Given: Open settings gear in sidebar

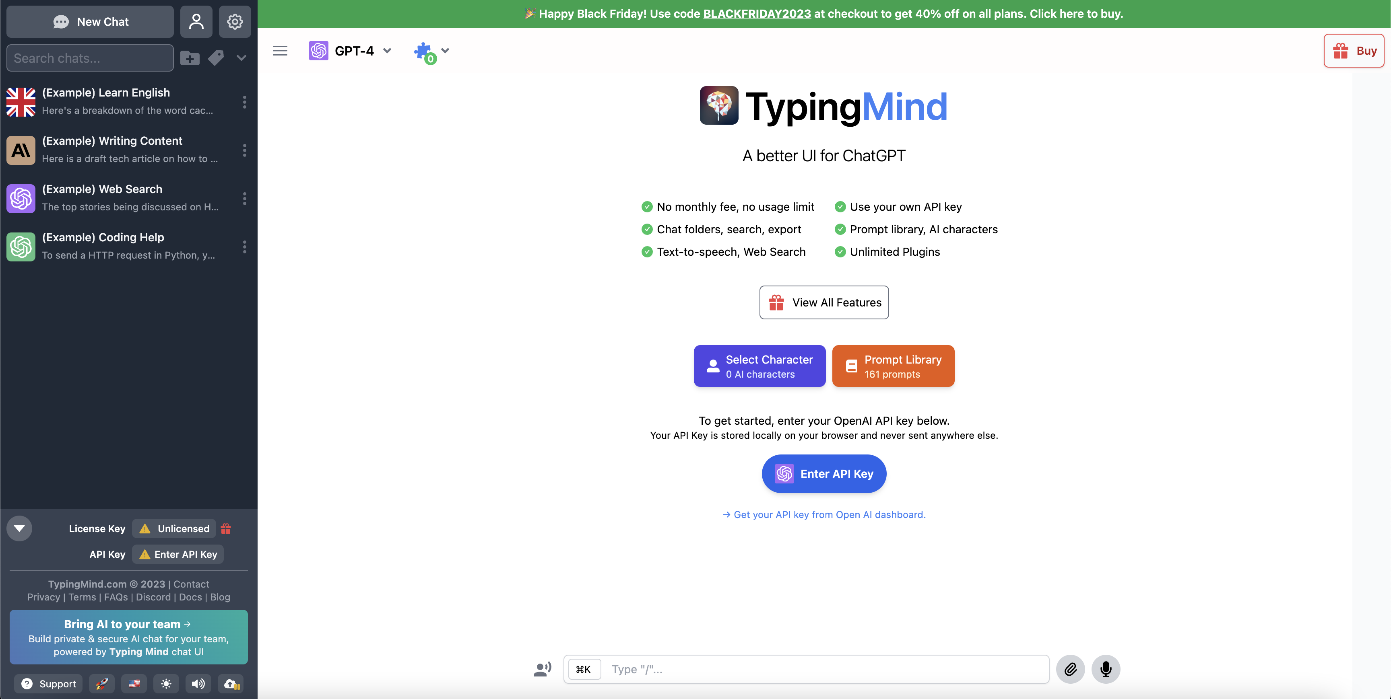Looking at the screenshot, I should [x=234, y=22].
